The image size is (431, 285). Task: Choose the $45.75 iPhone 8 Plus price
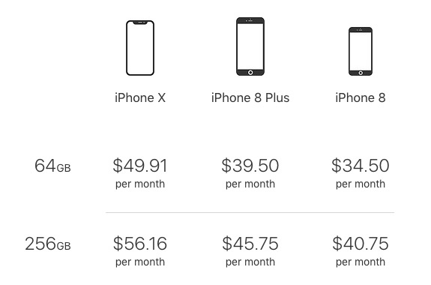[x=250, y=244]
